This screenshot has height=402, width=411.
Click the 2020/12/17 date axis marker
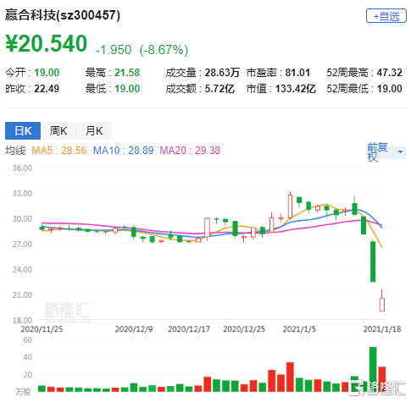point(189,329)
